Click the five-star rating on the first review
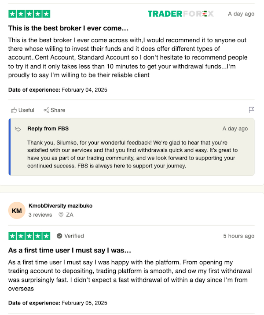This screenshot has width=264, height=315. pos(29,14)
